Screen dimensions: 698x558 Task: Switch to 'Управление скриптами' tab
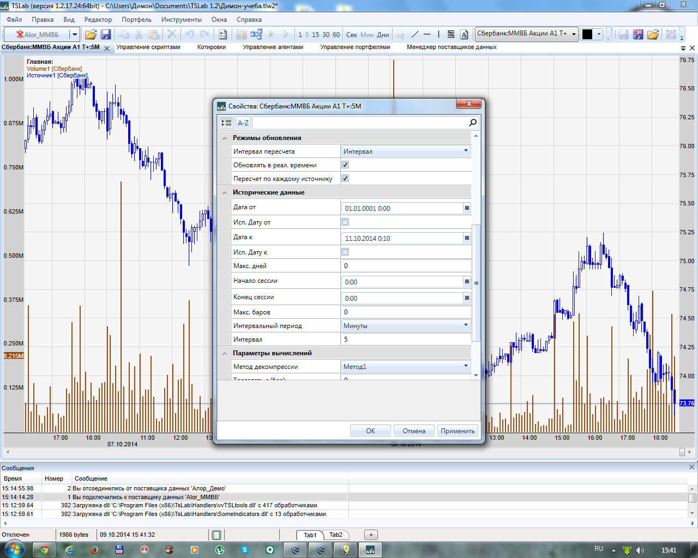[148, 47]
